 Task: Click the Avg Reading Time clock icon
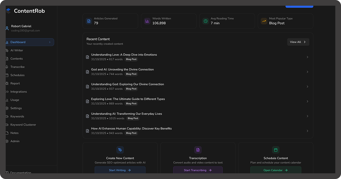[205, 21]
